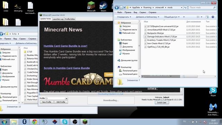Image resolution: width=222 pixels, height=125 pixels.
Task: Select the "Новый текстовый" desktop document
Action: point(30,8)
